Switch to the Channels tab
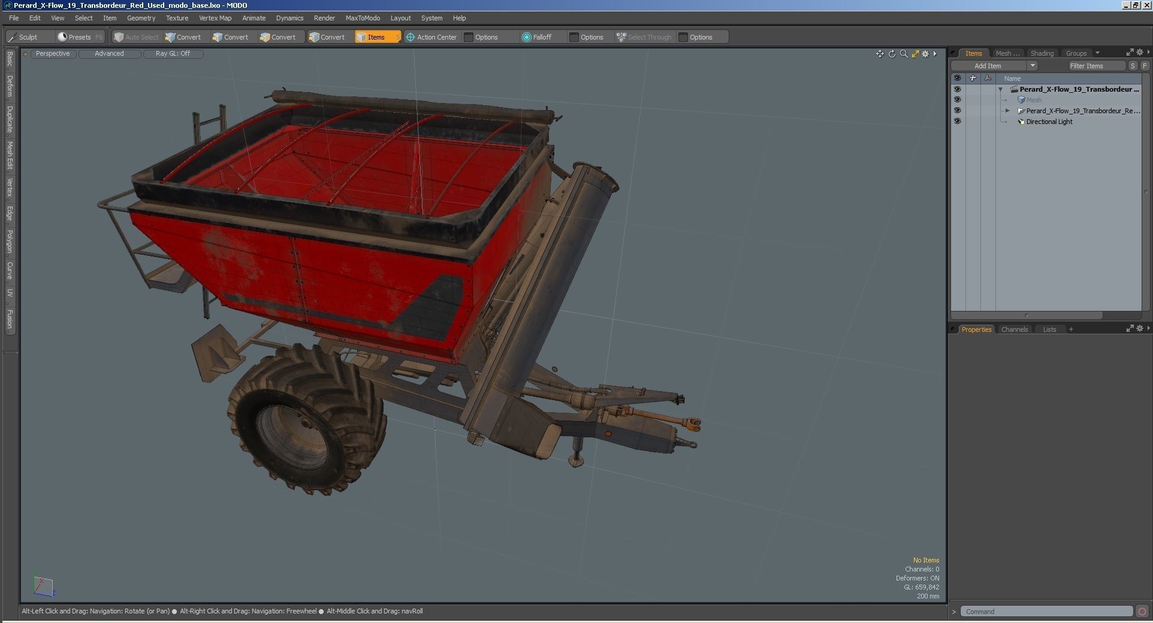Screen dimensions: 1153x623 pyautogui.click(x=1015, y=329)
